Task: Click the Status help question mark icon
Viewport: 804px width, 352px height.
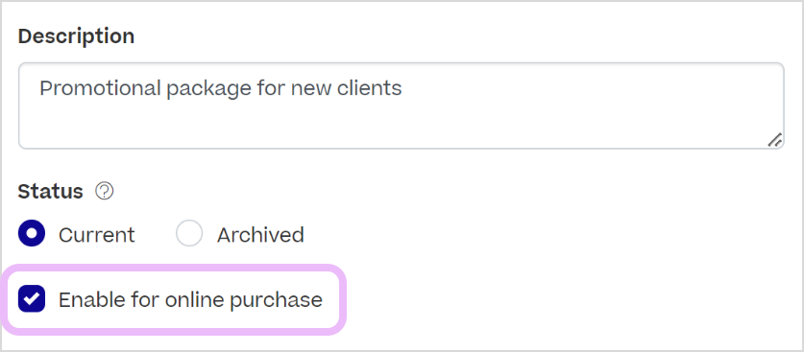Action: [x=105, y=192]
